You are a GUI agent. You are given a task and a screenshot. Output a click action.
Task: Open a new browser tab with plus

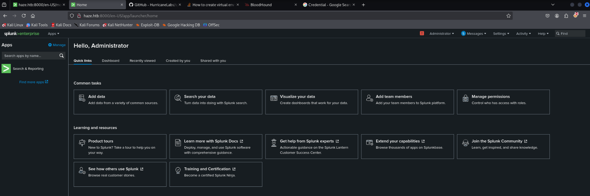pyautogui.click(x=363, y=5)
